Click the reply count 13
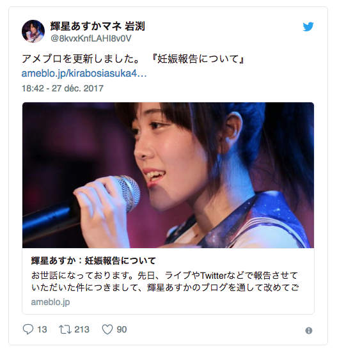This screenshot has height=353, width=337. pyautogui.click(x=42, y=329)
